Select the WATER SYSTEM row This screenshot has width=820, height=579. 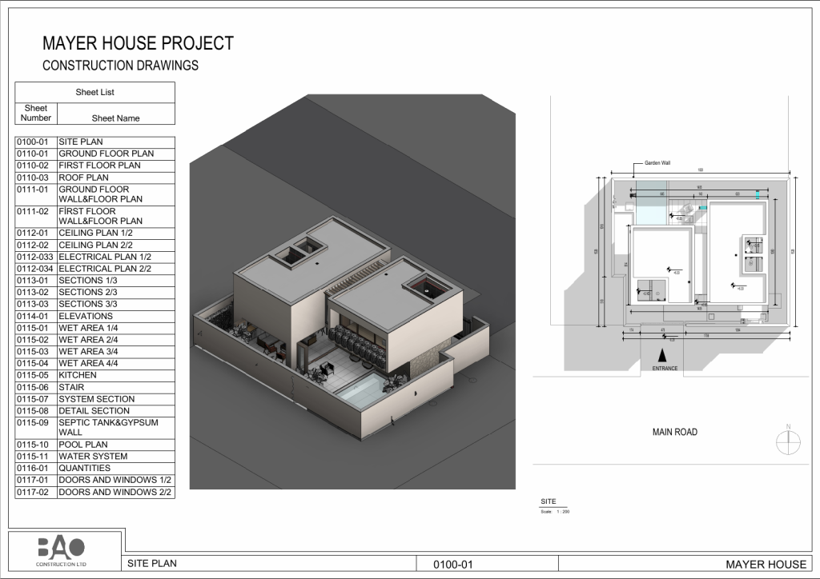pyautogui.click(x=94, y=457)
